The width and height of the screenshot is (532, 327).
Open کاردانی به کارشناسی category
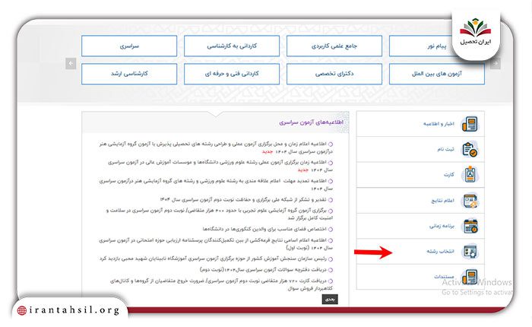[232, 46]
